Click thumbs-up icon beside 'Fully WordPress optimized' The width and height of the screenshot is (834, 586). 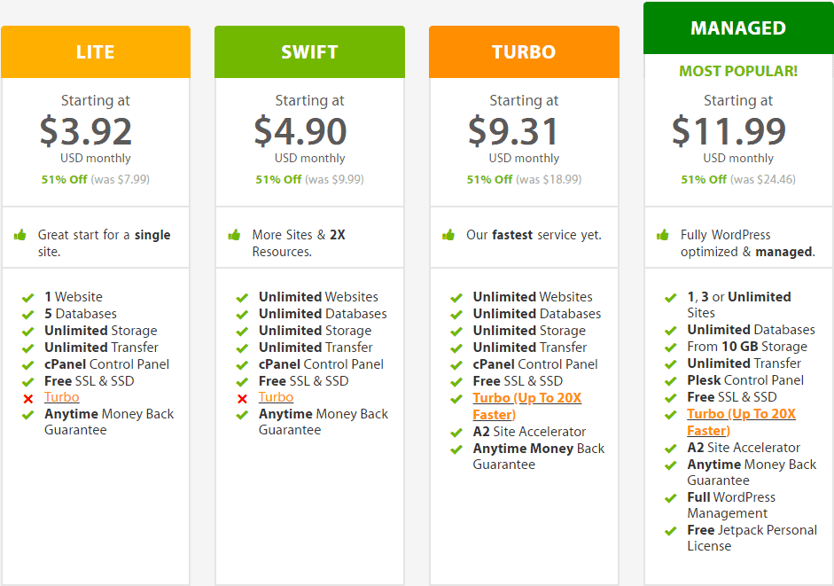(x=663, y=235)
